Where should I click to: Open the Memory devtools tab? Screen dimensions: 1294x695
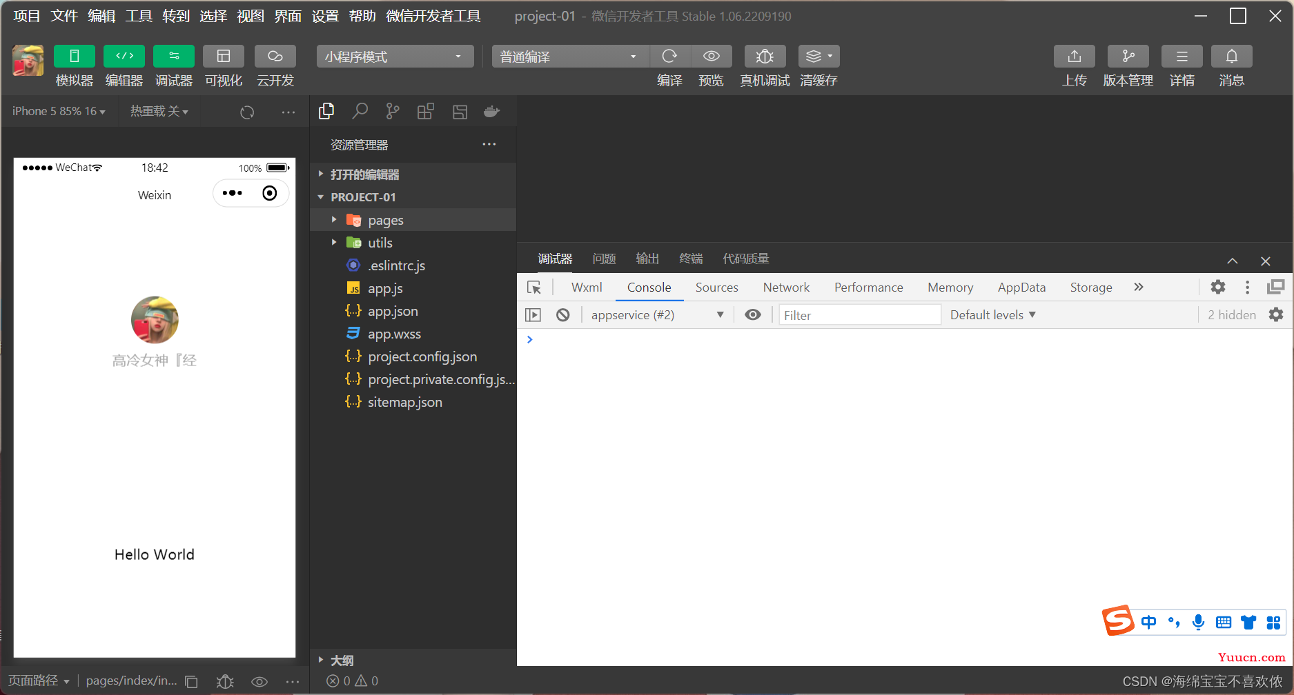coord(950,288)
